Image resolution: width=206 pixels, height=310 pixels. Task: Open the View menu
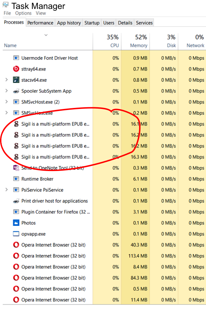(x=41, y=13)
